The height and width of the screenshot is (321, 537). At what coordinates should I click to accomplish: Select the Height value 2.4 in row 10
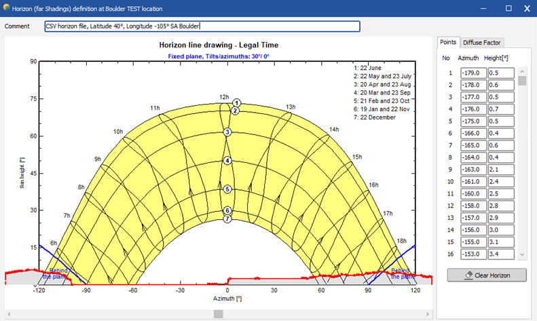(x=501, y=181)
